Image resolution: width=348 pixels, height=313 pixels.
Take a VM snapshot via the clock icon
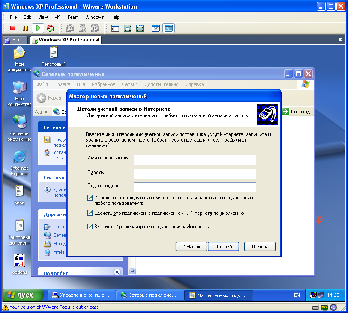coord(70,28)
